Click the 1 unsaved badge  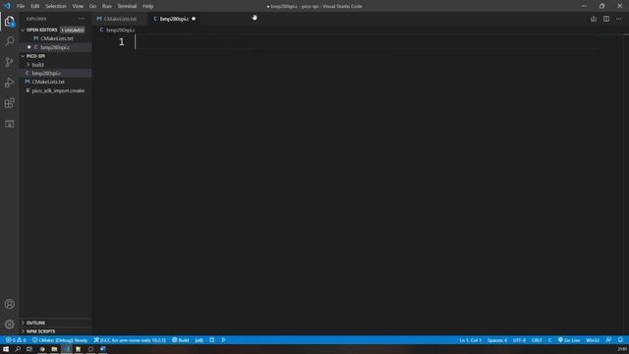coord(73,30)
